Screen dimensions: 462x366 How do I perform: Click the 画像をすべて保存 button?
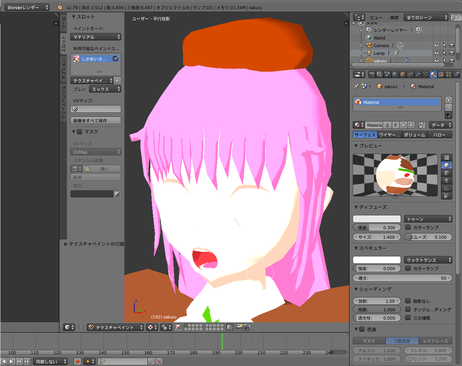pyautogui.click(x=96, y=121)
